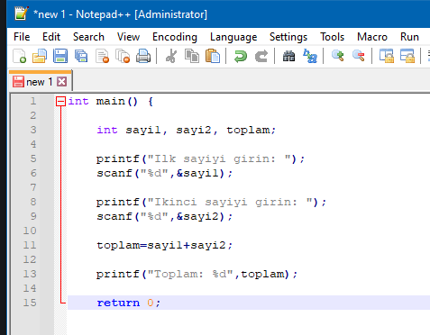
Task: Click the Replace icon
Action: pyautogui.click(x=310, y=56)
